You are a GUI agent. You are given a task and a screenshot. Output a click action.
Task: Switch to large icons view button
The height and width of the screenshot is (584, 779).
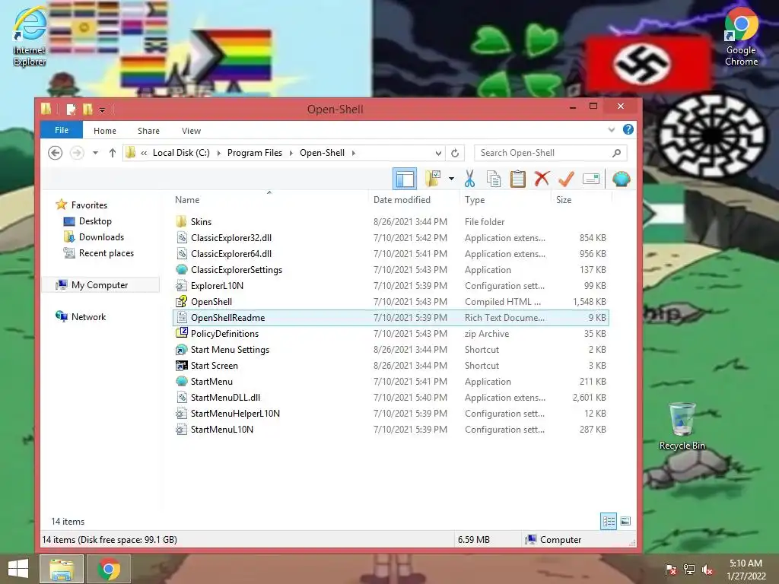(625, 521)
